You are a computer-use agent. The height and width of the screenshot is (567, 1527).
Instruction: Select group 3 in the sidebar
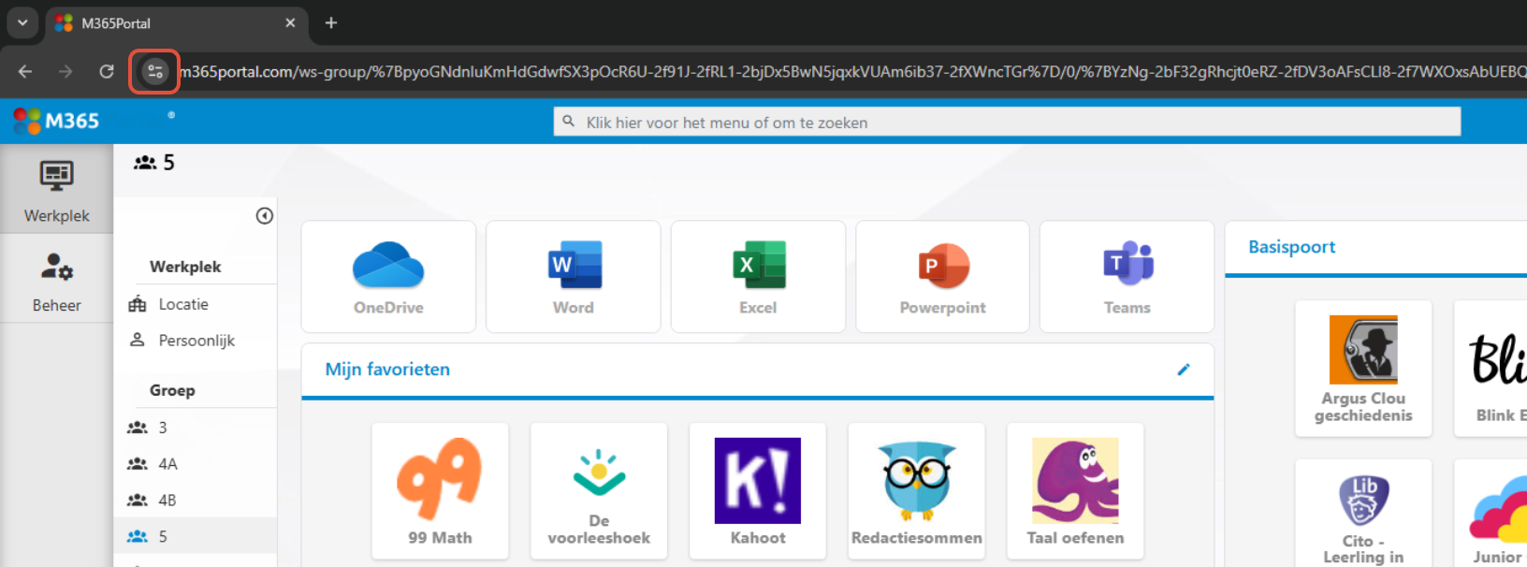point(195,428)
